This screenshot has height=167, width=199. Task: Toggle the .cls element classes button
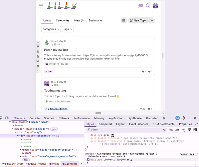pyautogui.click(x=177, y=130)
